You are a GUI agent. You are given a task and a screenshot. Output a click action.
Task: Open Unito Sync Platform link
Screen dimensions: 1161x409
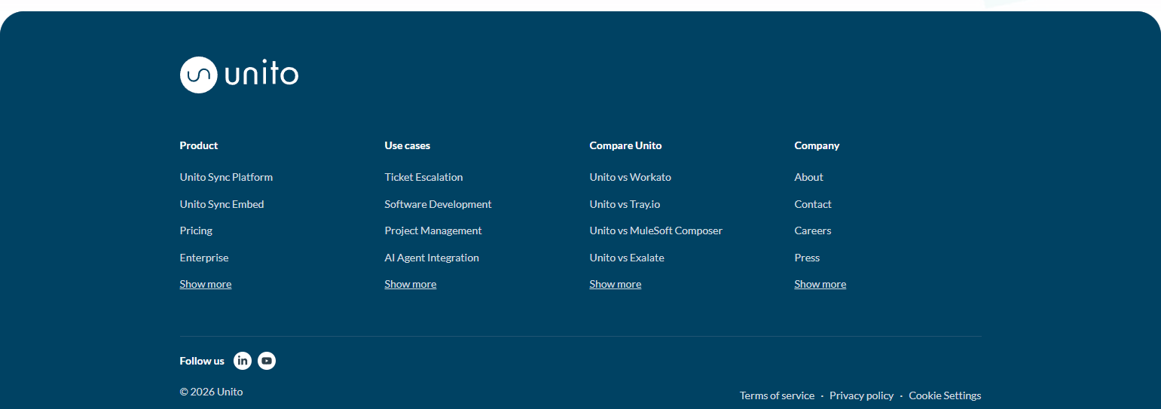click(x=226, y=177)
